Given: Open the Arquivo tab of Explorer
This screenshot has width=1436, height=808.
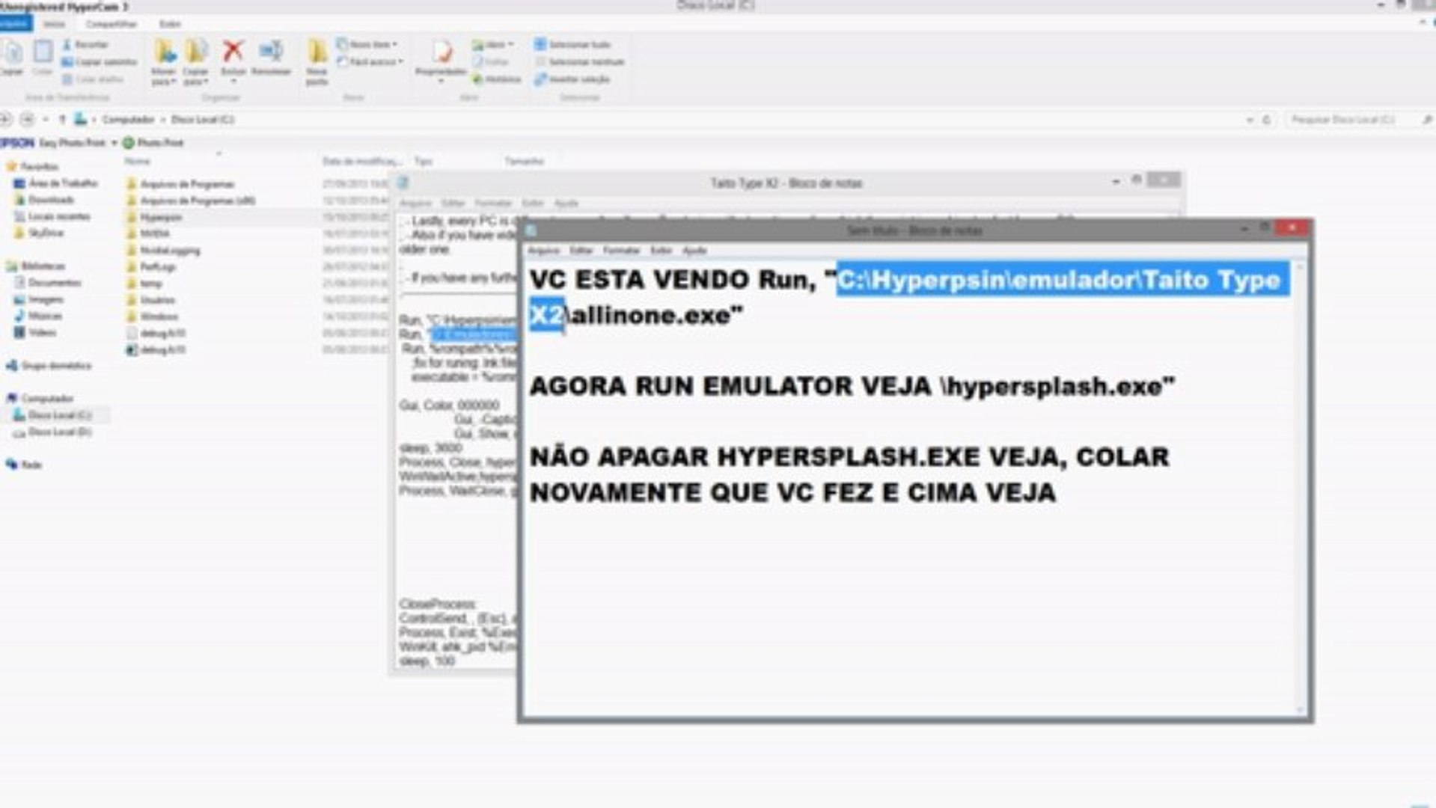Looking at the screenshot, I should coord(15,24).
